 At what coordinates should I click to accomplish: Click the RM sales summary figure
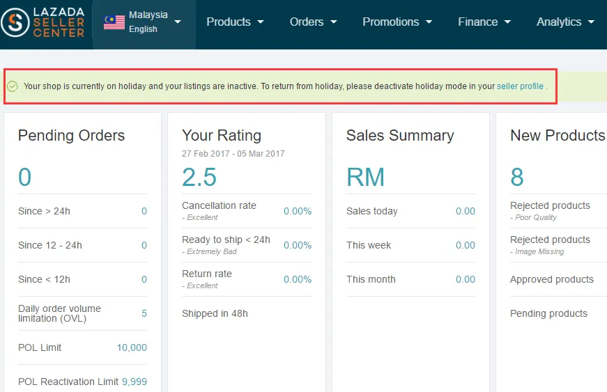tap(365, 177)
